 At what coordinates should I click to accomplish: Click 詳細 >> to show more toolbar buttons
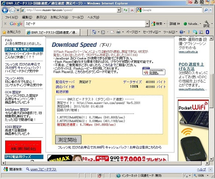click(175, 24)
